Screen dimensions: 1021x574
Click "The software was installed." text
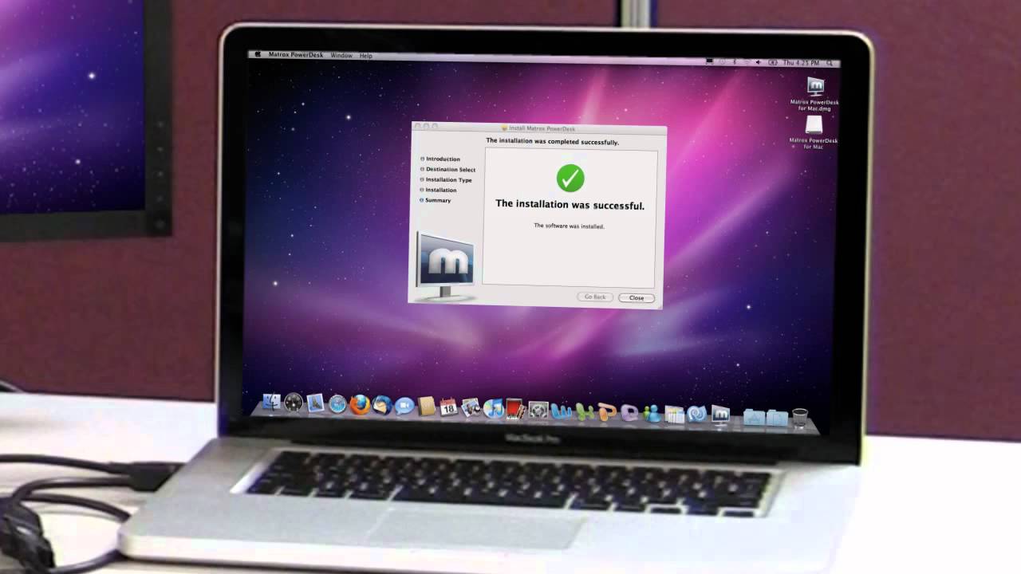pyautogui.click(x=570, y=226)
